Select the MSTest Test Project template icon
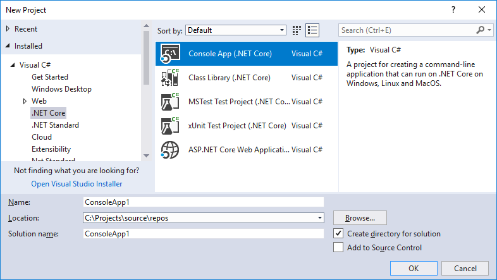 pos(170,102)
